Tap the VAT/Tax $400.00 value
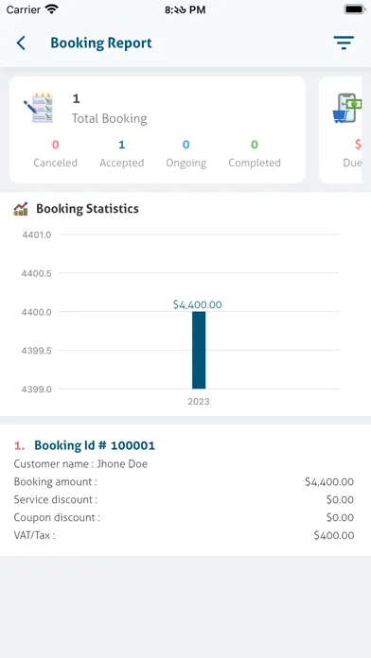The height and width of the screenshot is (658, 371). 333,535
